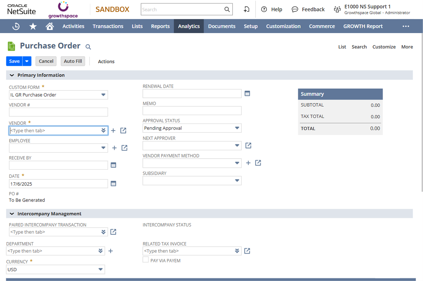Click the List link at top right
This screenshot has height=281, width=423.
[x=342, y=47]
